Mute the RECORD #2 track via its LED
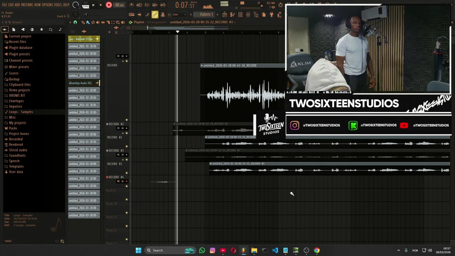The image size is (455, 256). [127, 133]
